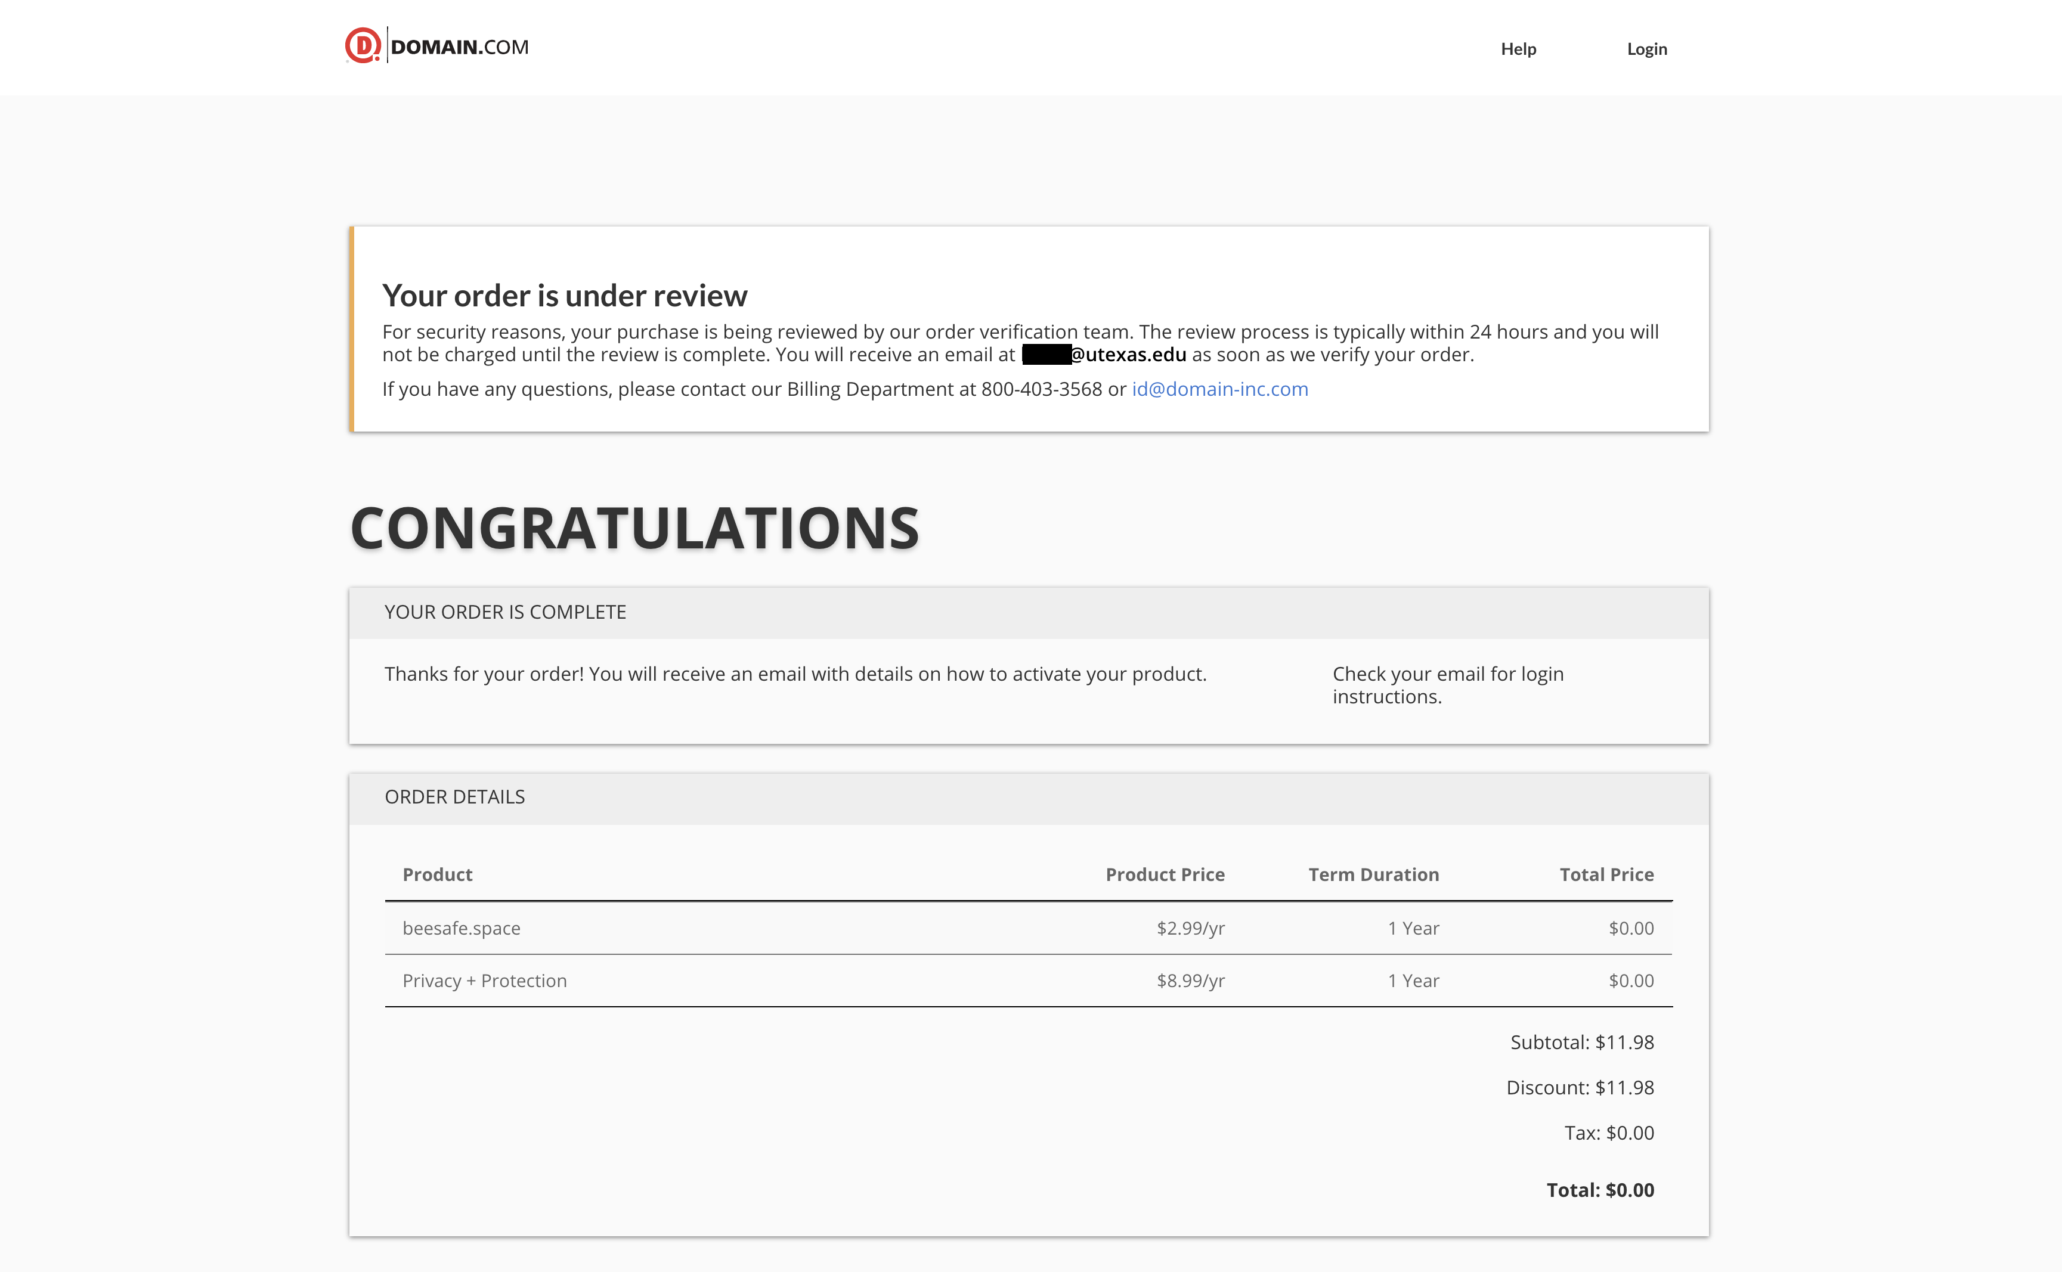Select the Privacy + Protection product row
Viewport: 2062px width, 1272px height.
(x=484, y=981)
